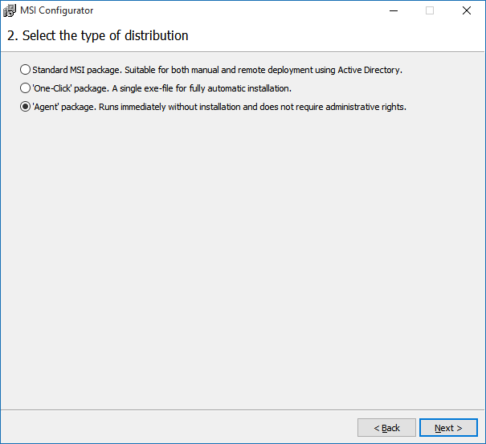Select the 'Agent' package radio button

point(26,107)
